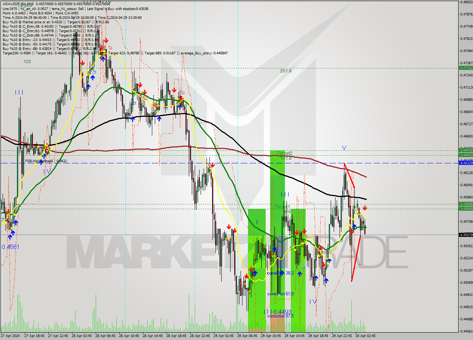473x340 pixels.
Task: Click the 'correction 38.2' label
Action: click(280, 273)
